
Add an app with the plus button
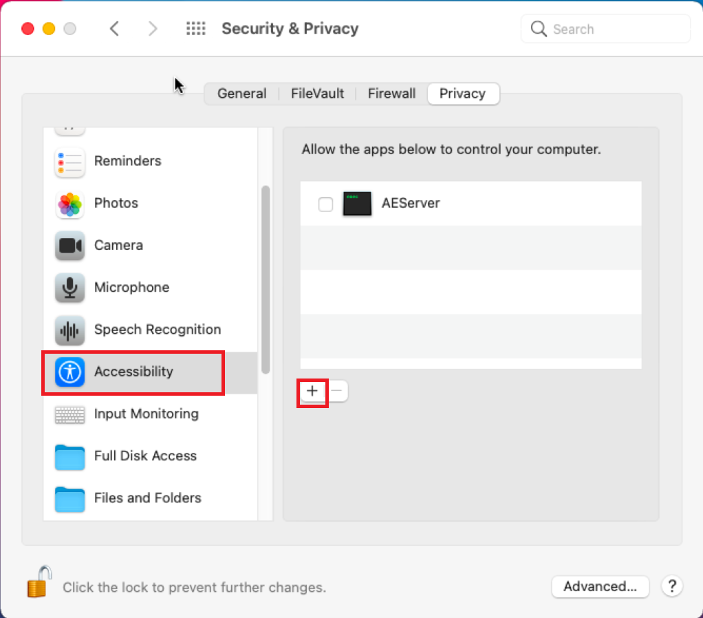pos(312,391)
